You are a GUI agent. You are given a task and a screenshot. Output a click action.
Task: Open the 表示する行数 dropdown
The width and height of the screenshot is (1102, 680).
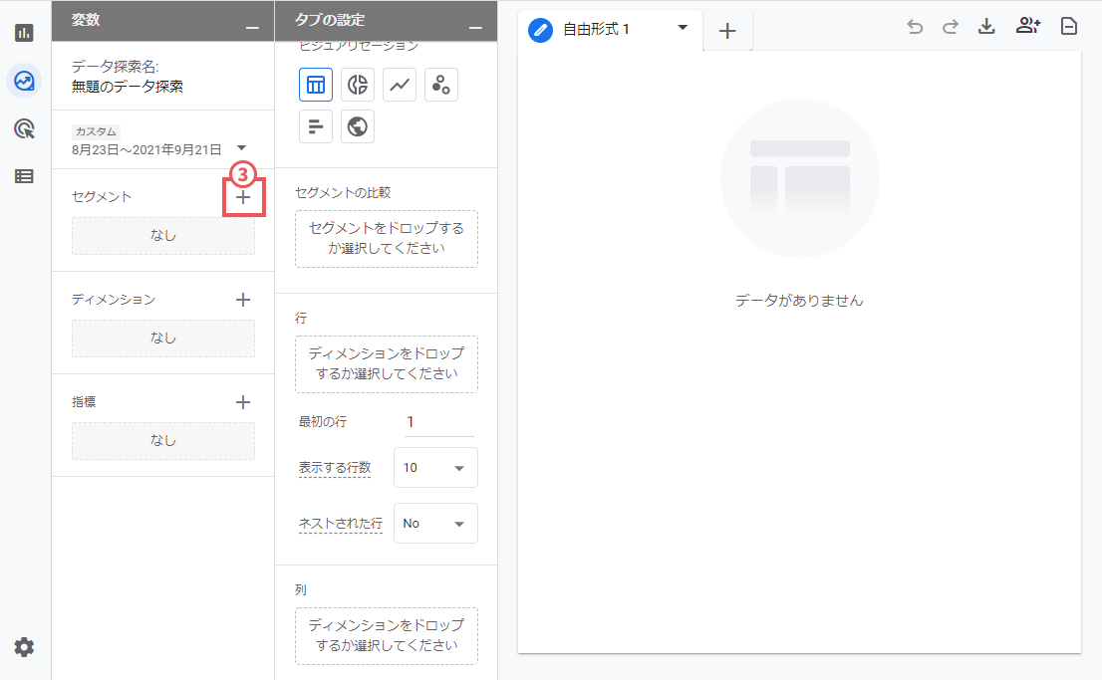click(x=435, y=468)
